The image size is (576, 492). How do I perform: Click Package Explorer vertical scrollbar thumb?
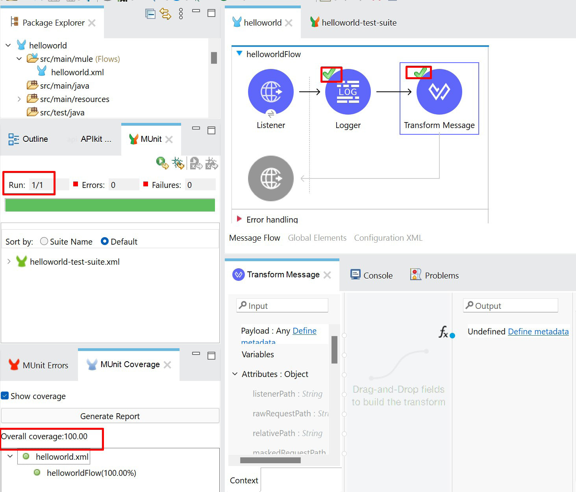[214, 58]
